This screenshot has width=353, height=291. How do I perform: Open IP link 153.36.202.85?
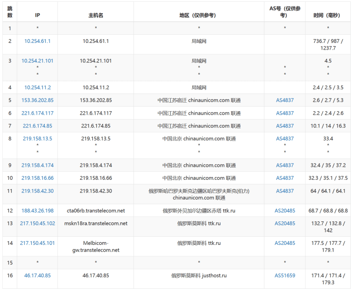(38, 100)
